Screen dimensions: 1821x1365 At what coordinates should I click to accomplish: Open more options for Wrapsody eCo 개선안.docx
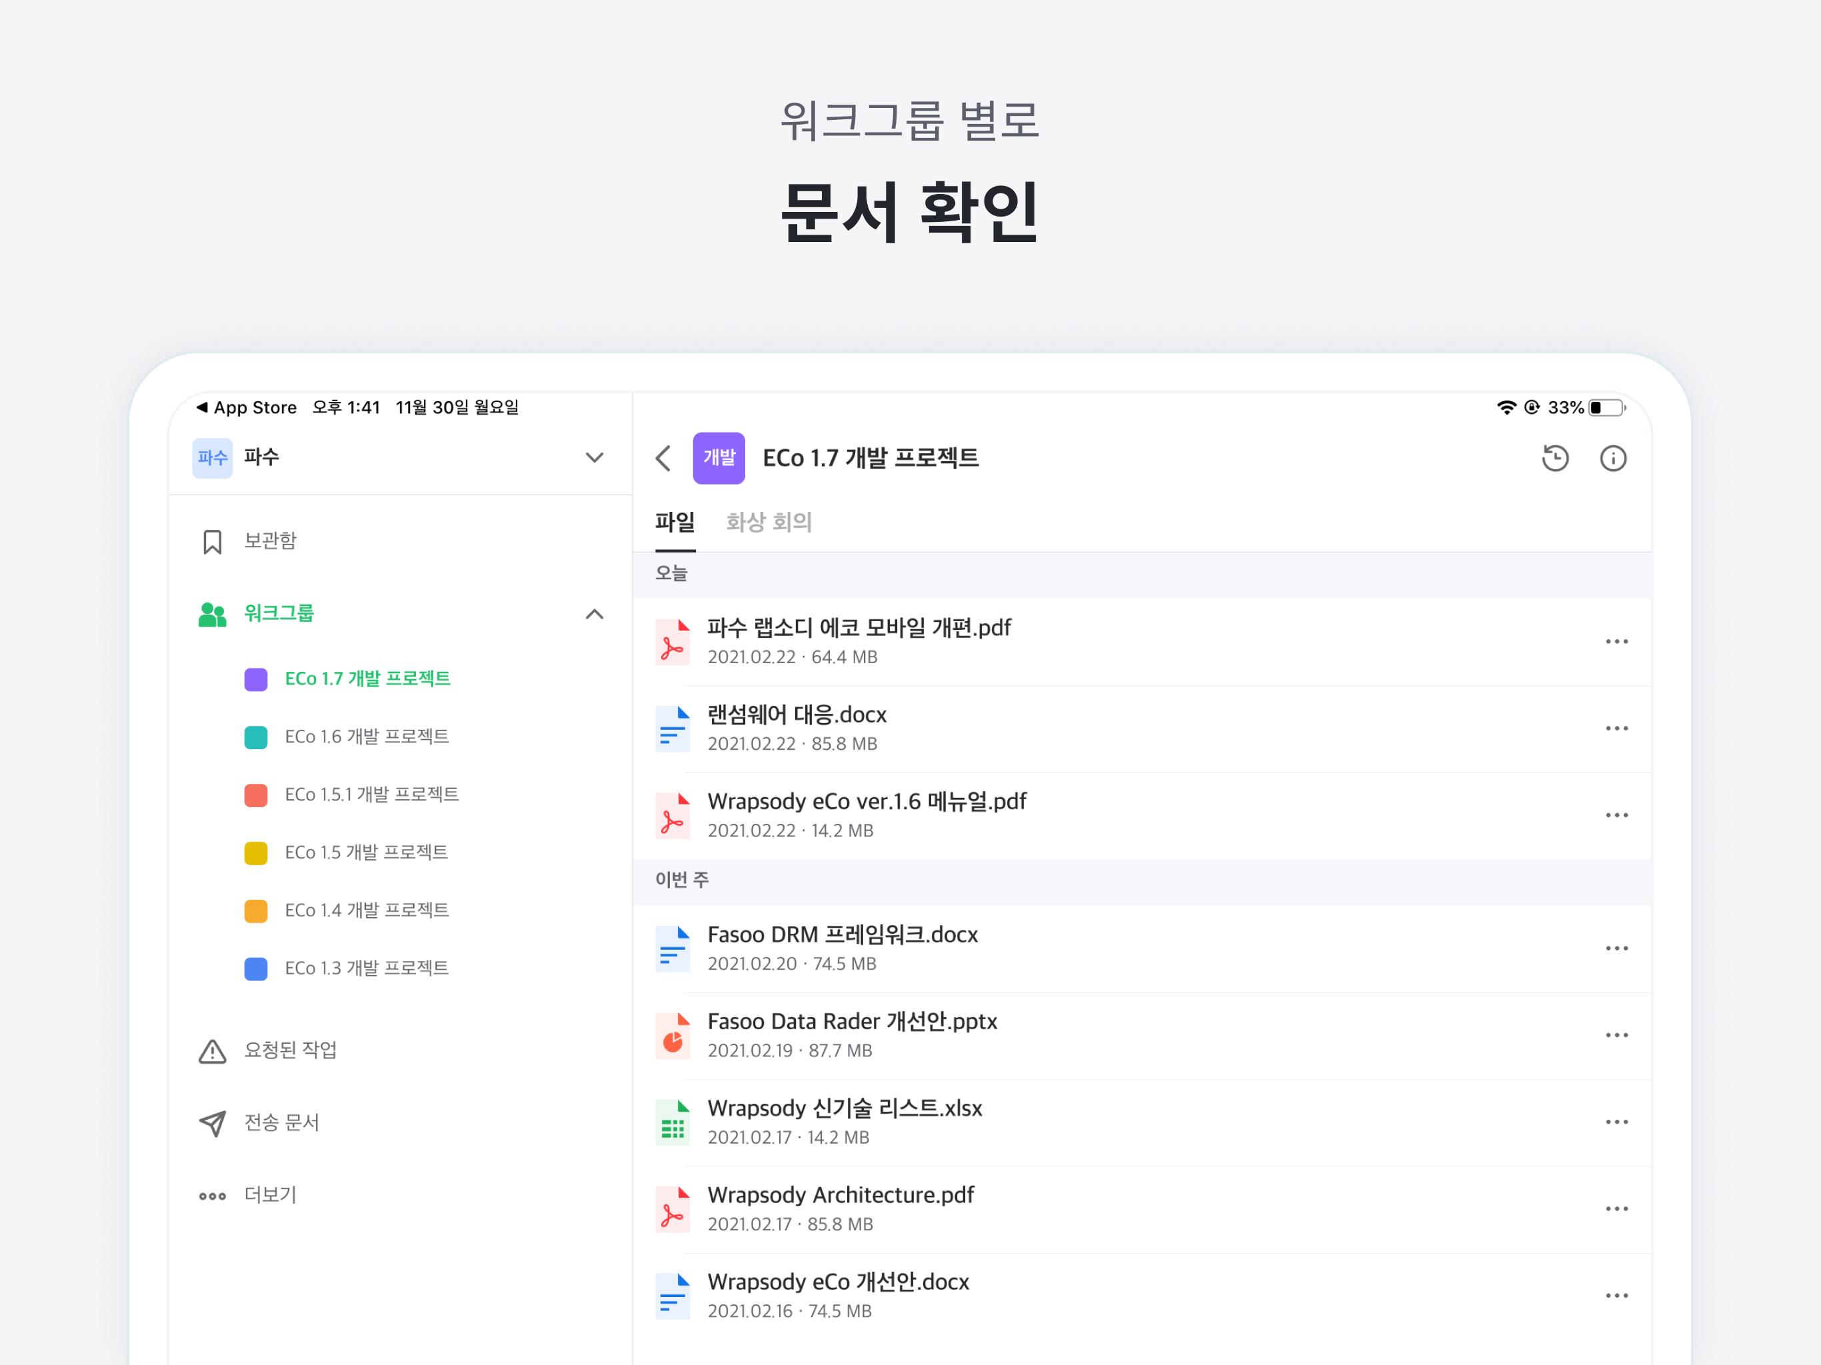[1617, 1296]
